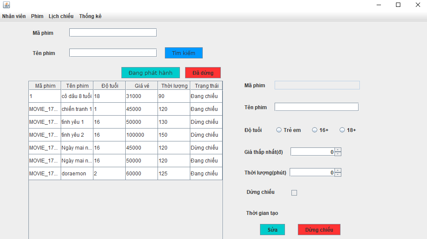Maximize the application window
427x239 pixels.
click(x=398, y=5)
